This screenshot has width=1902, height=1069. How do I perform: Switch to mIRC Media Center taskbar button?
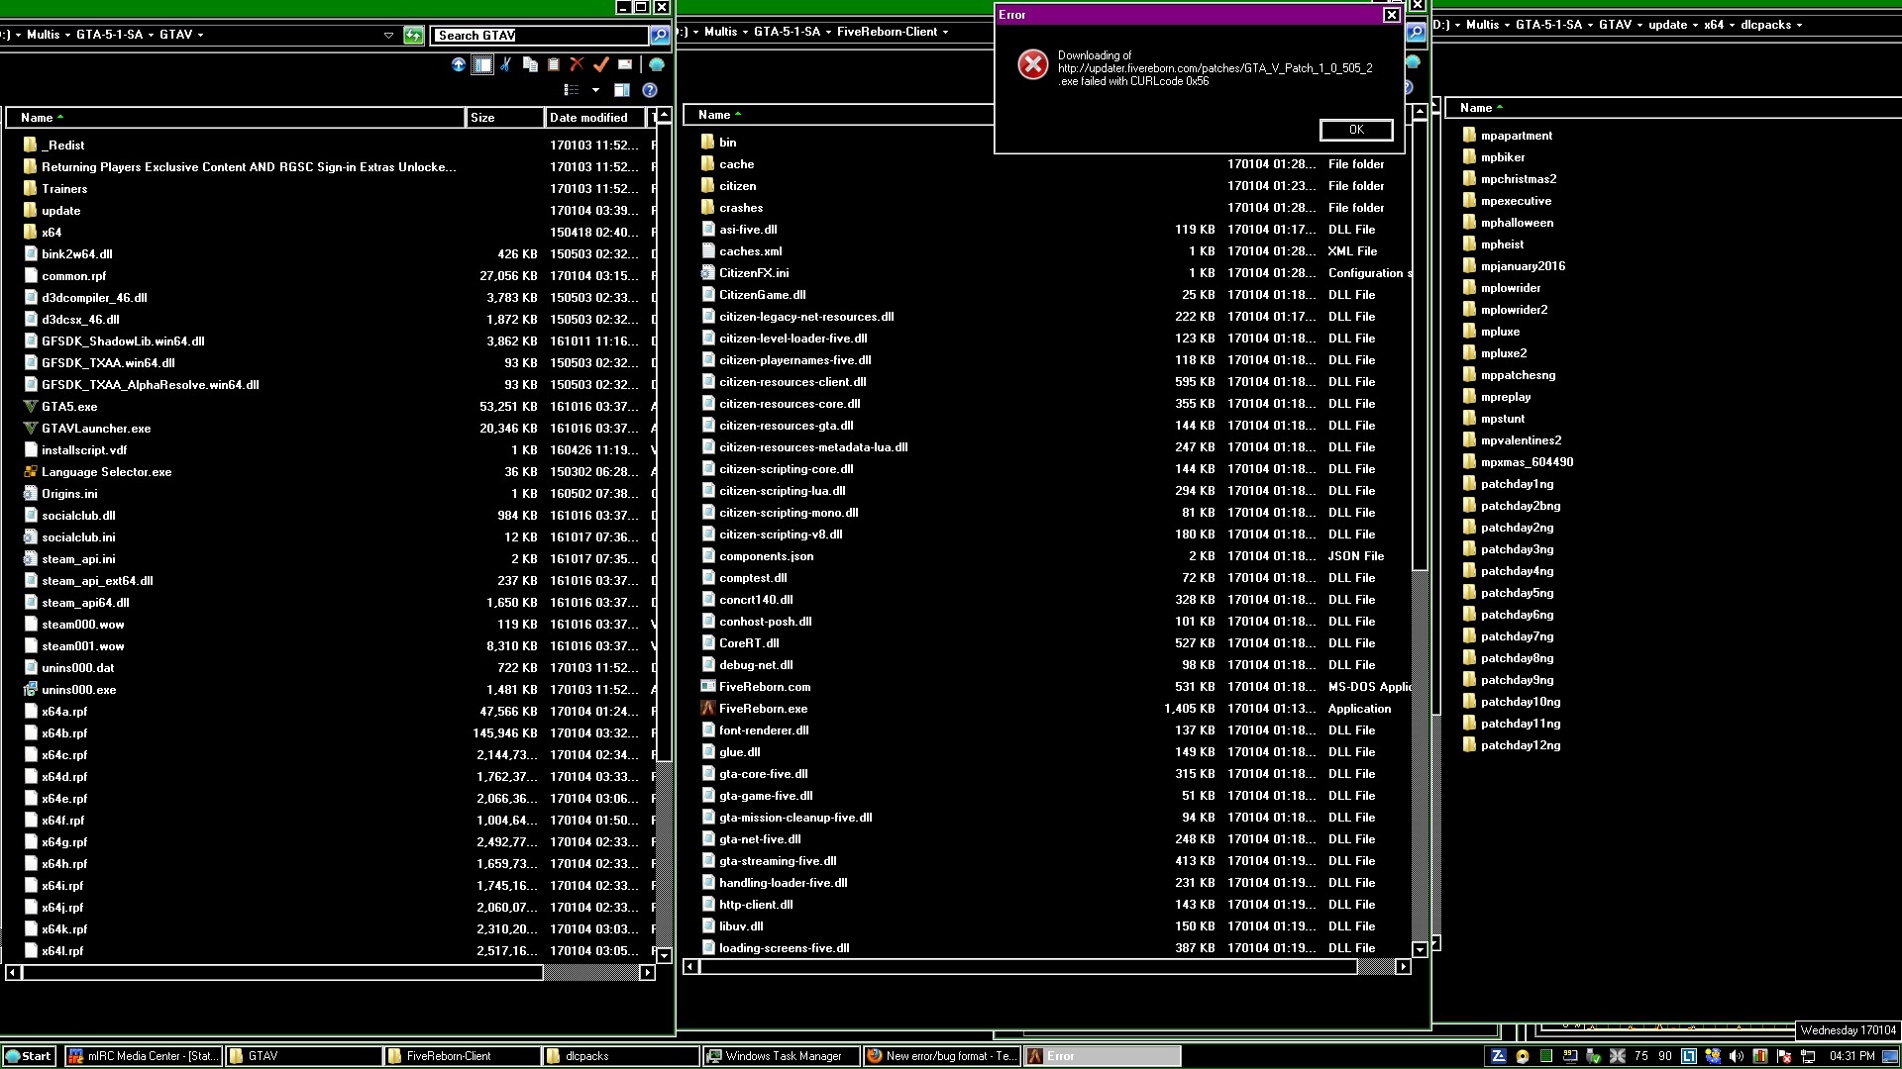pos(144,1056)
